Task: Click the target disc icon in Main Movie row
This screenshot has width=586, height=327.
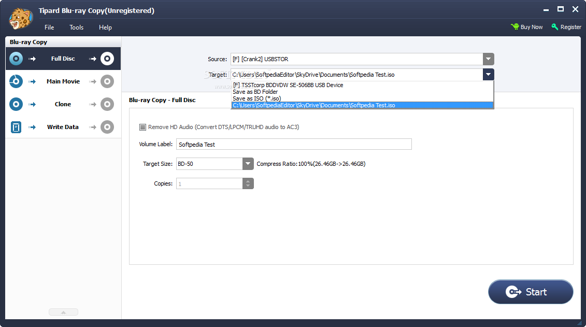Action: [x=107, y=81]
